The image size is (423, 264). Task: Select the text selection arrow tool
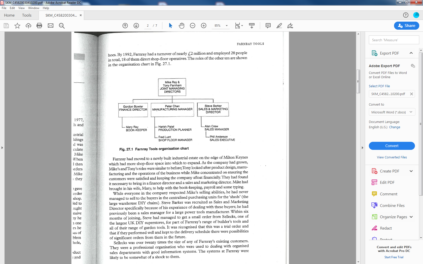pyautogui.click(x=170, y=25)
